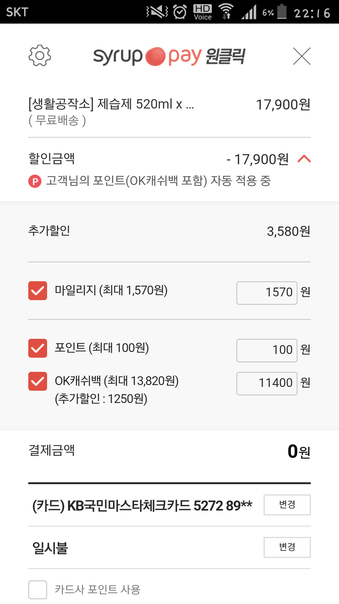Edit the 마일리지 amount field
This screenshot has width=339, height=604.
(x=267, y=293)
